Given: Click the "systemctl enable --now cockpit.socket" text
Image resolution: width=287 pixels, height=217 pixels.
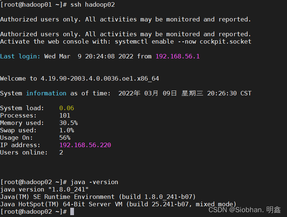Looking at the screenshot, I should click(183, 41).
